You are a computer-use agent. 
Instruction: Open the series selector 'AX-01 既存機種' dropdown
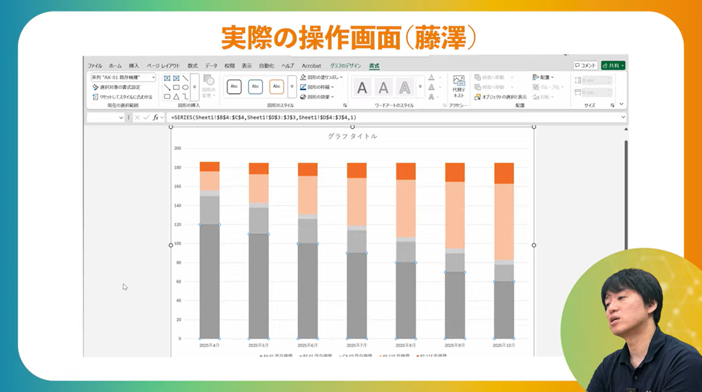click(x=123, y=77)
